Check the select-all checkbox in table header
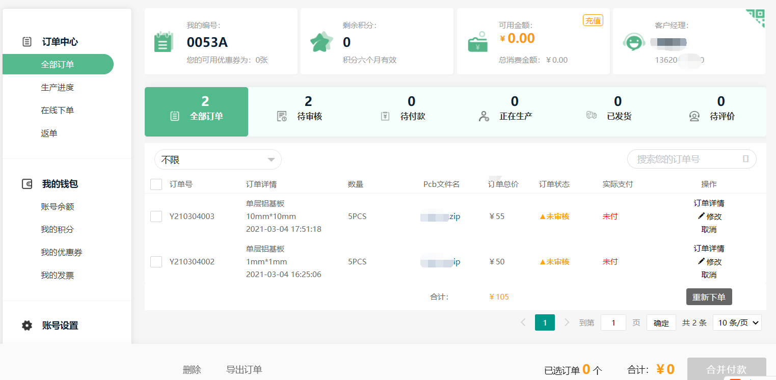Image resolution: width=776 pixels, height=380 pixels. point(156,184)
